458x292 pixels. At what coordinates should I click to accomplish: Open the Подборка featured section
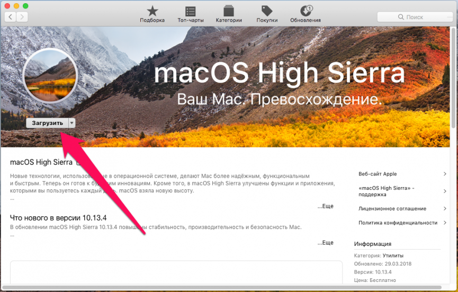click(152, 14)
